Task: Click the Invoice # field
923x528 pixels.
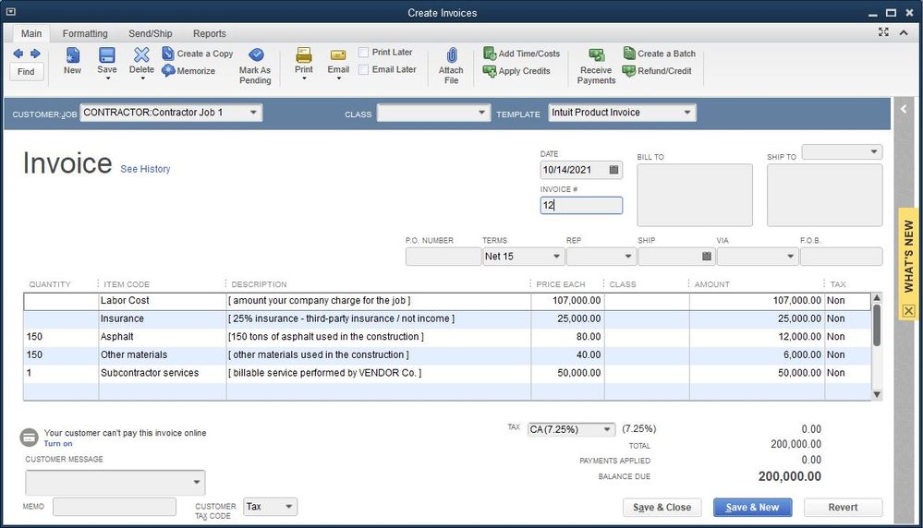Action: 581,205
